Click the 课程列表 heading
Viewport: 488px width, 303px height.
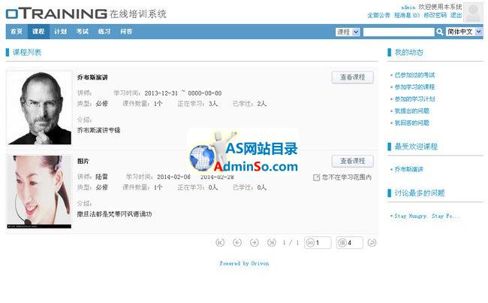click(x=27, y=53)
